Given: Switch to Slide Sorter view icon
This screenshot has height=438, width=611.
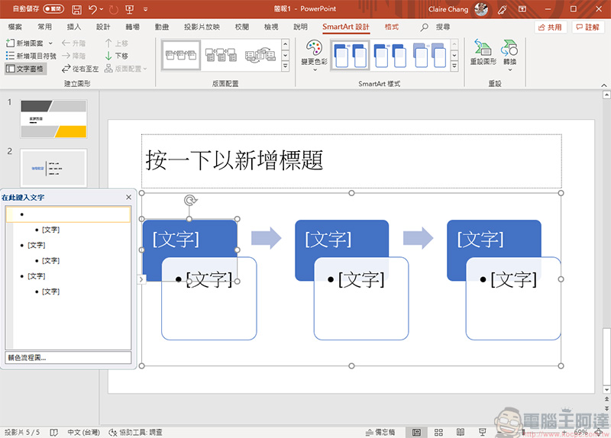Looking at the screenshot, I should (438, 432).
